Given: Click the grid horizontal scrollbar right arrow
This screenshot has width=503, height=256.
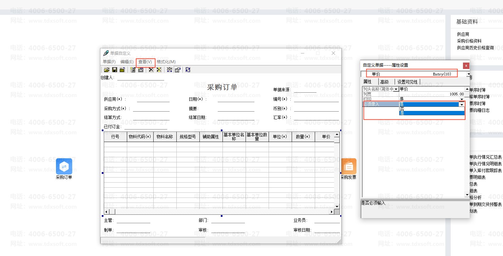Looking at the screenshot, I should click(x=332, y=212).
